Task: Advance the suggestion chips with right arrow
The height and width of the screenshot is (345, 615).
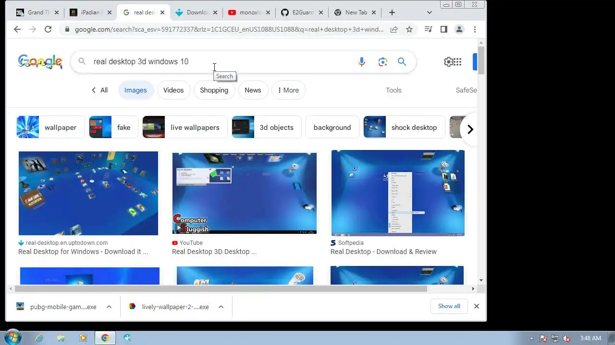Action: 470,129
